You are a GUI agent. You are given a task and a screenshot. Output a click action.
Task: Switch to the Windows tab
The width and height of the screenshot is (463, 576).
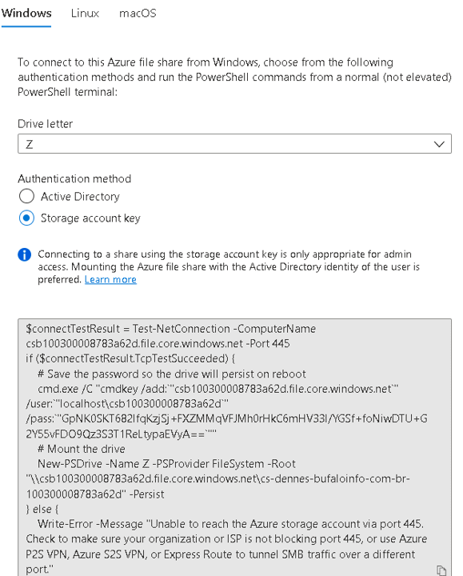(26, 14)
